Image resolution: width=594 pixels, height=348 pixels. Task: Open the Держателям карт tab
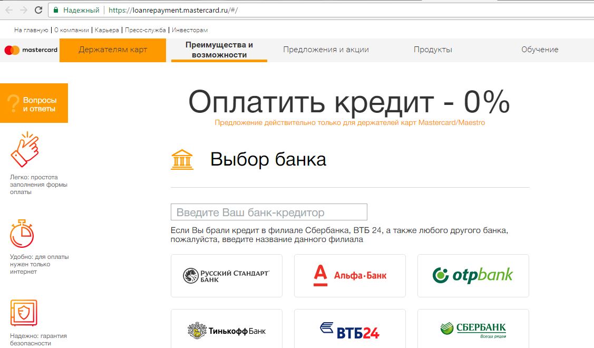coord(113,50)
